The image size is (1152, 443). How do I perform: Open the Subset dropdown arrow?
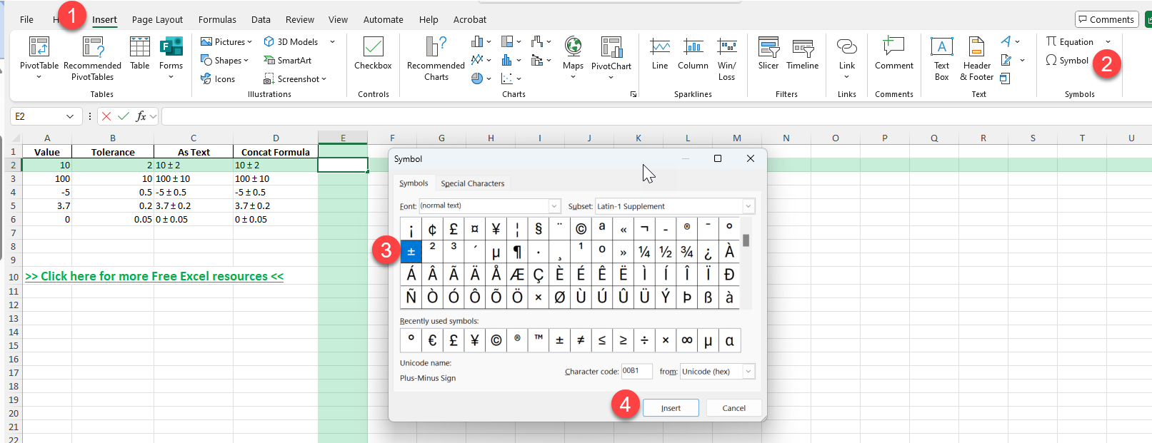point(748,206)
